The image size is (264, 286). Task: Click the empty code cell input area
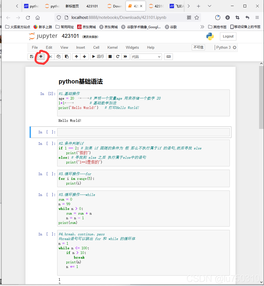142,132
